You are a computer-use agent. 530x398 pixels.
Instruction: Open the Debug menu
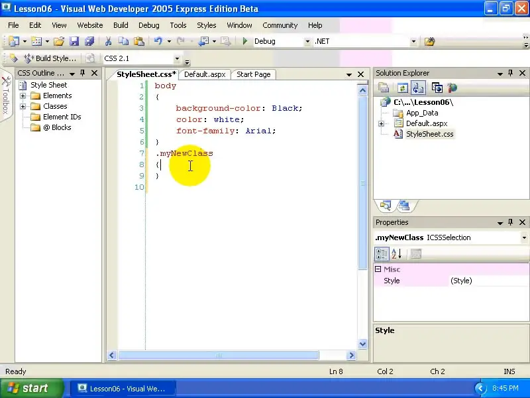[148, 25]
